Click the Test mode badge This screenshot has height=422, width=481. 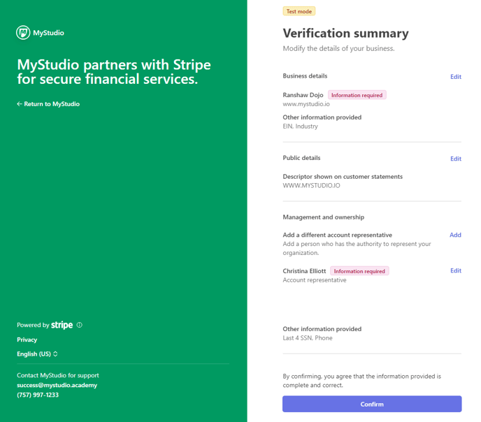299,11
